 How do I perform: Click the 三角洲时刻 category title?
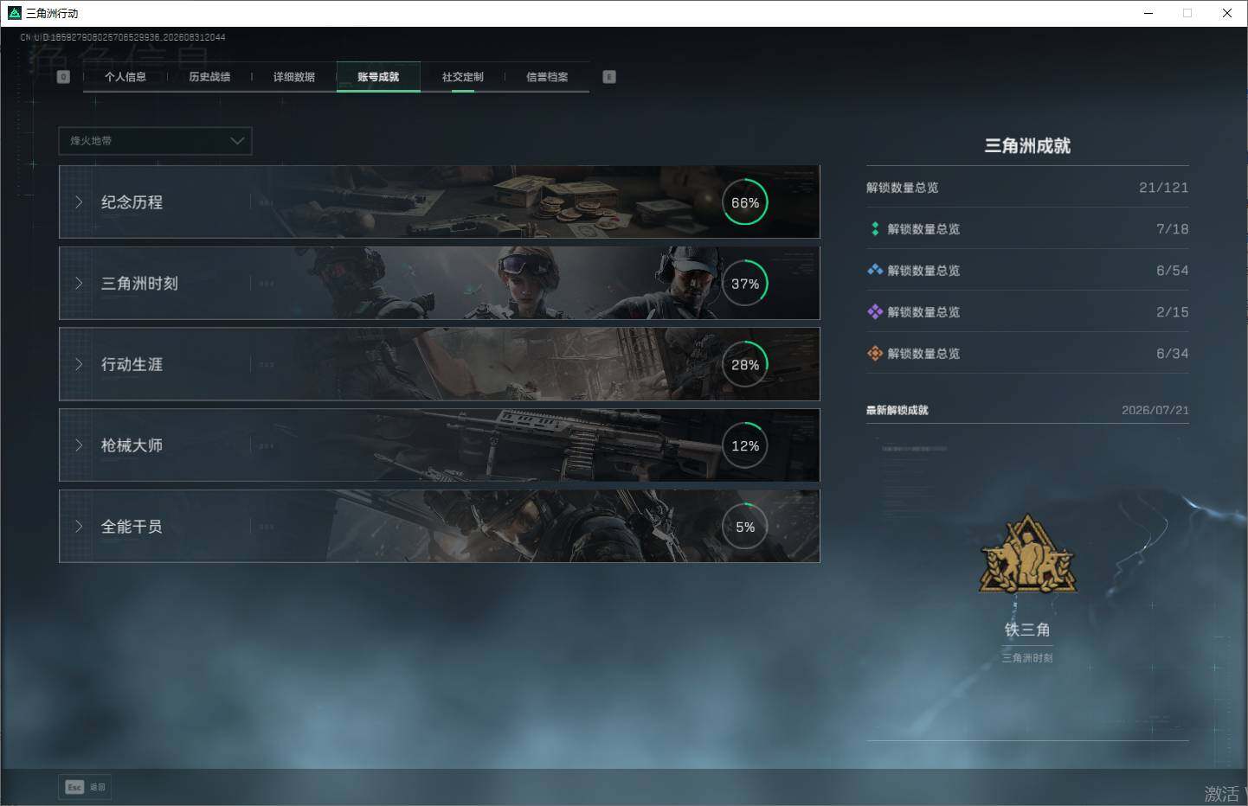coord(139,284)
